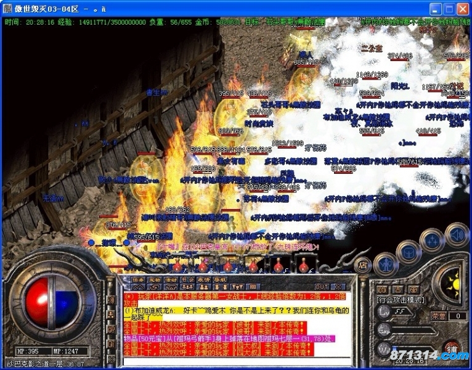Image resolution: width=472 pixels, height=370 pixels.
Task: Open the 表情 emotes tab
Action: click(x=203, y=279)
